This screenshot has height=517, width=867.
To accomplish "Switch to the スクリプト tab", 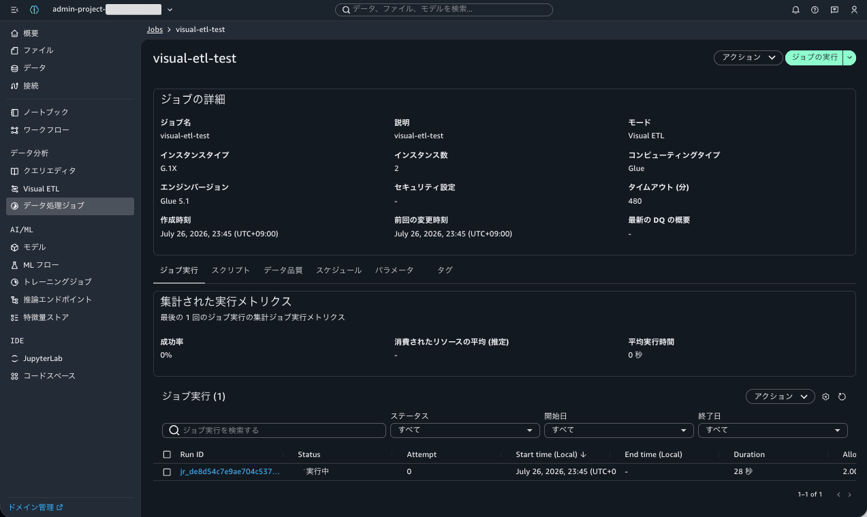I will [231, 270].
